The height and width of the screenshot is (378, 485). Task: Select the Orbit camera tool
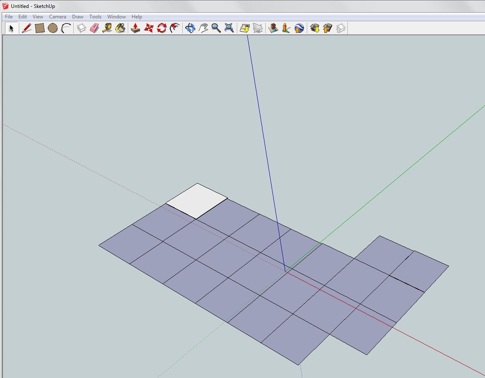click(190, 28)
